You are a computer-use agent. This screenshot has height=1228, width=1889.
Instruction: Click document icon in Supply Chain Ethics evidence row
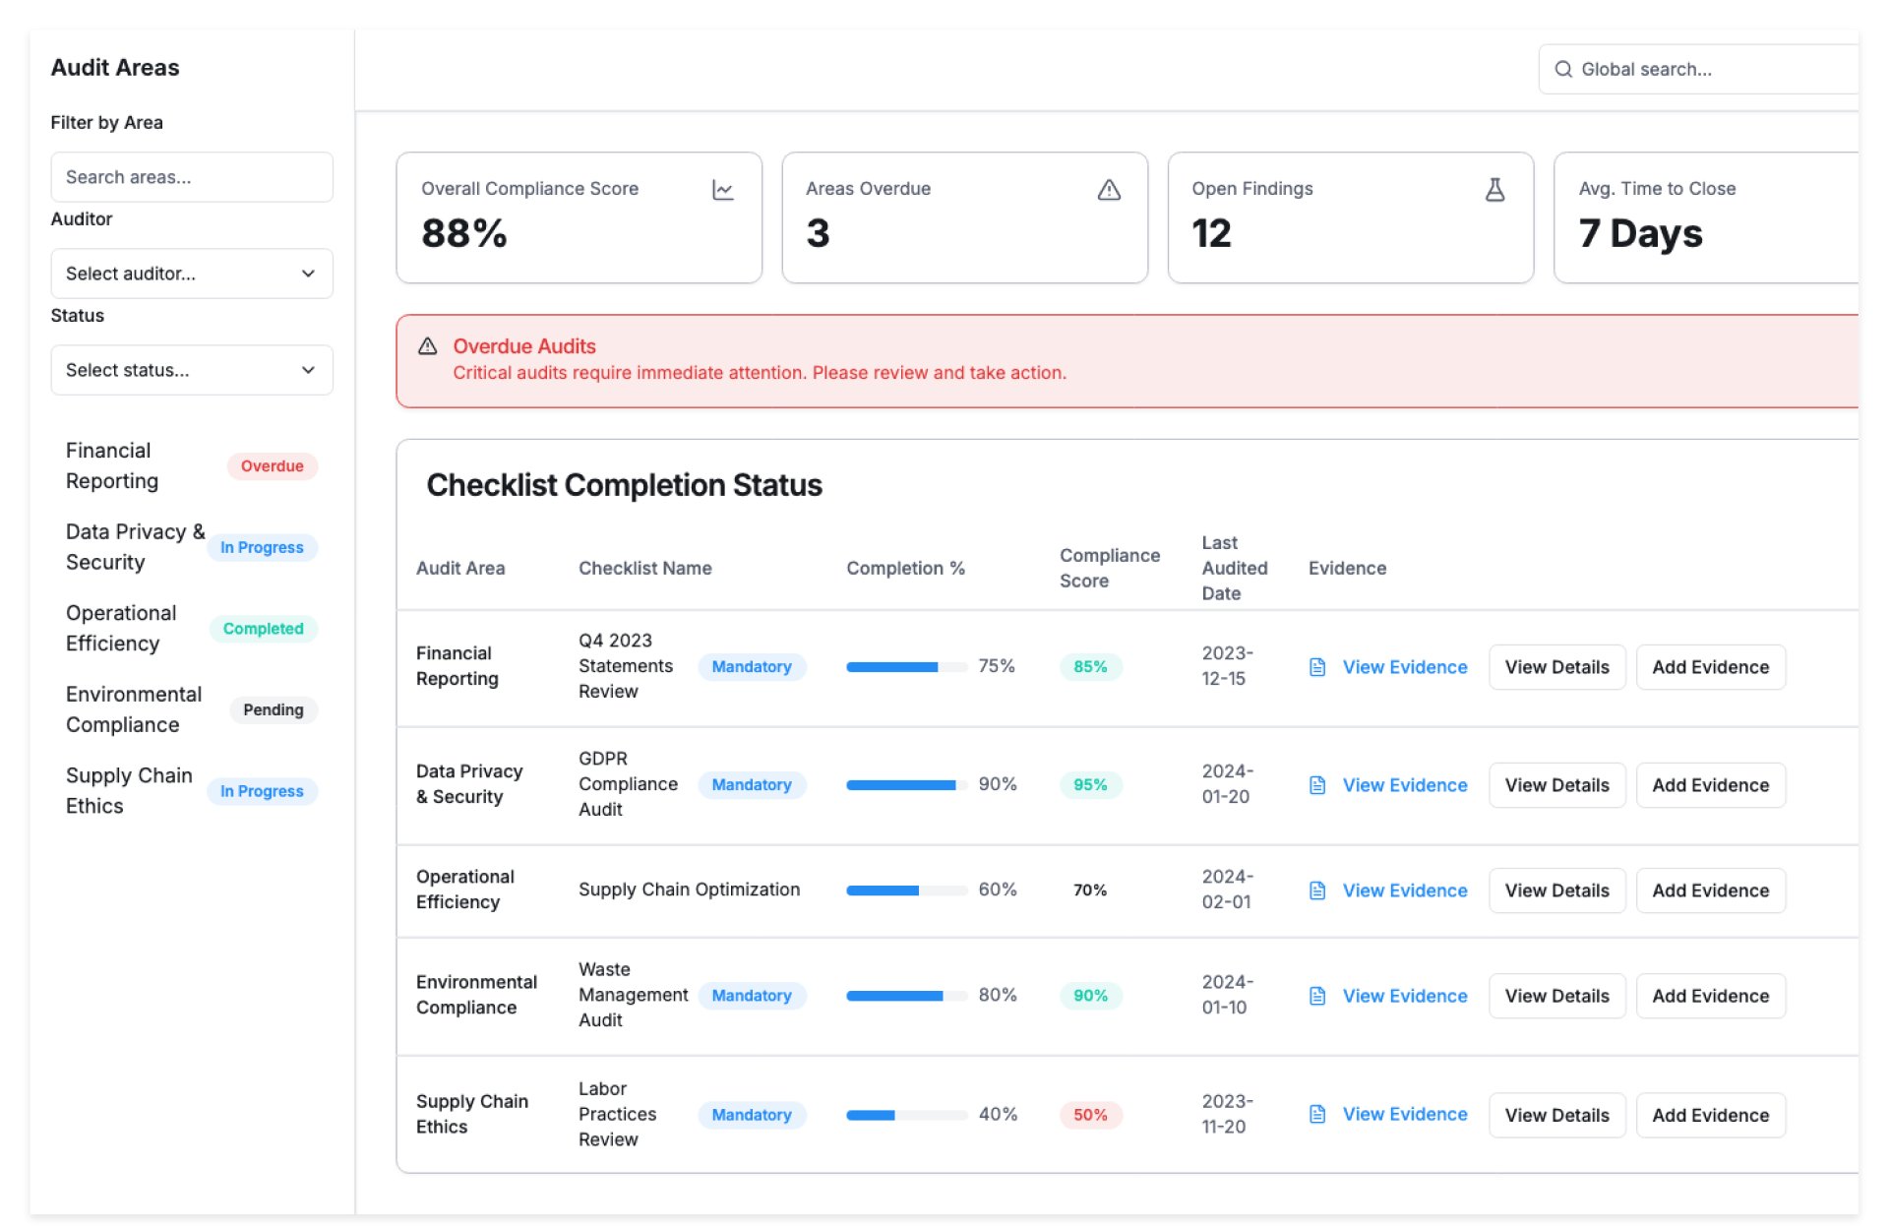(x=1317, y=1114)
